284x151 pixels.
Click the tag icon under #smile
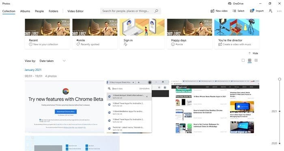78,44
